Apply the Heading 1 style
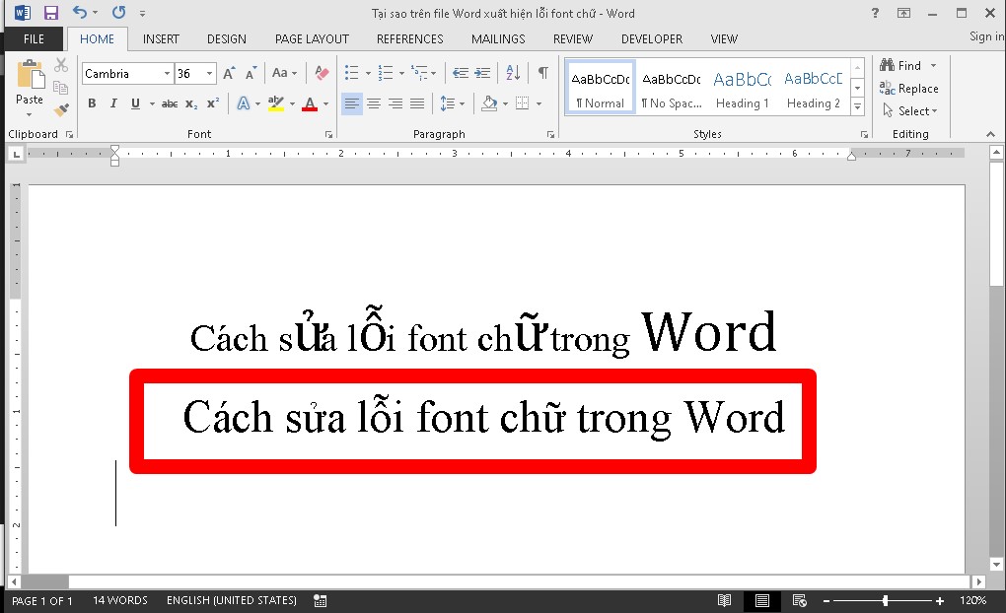1006x613 pixels. coord(743,88)
